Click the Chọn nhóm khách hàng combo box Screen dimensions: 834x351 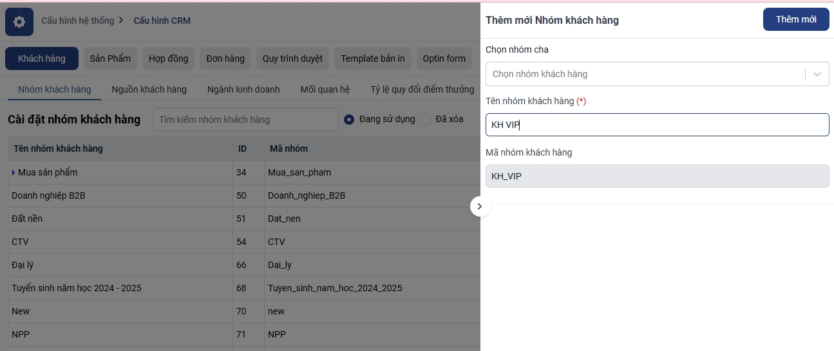click(644, 74)
